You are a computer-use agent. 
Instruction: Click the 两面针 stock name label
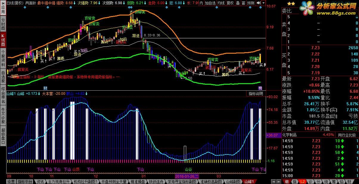click(x=31, y=3)
